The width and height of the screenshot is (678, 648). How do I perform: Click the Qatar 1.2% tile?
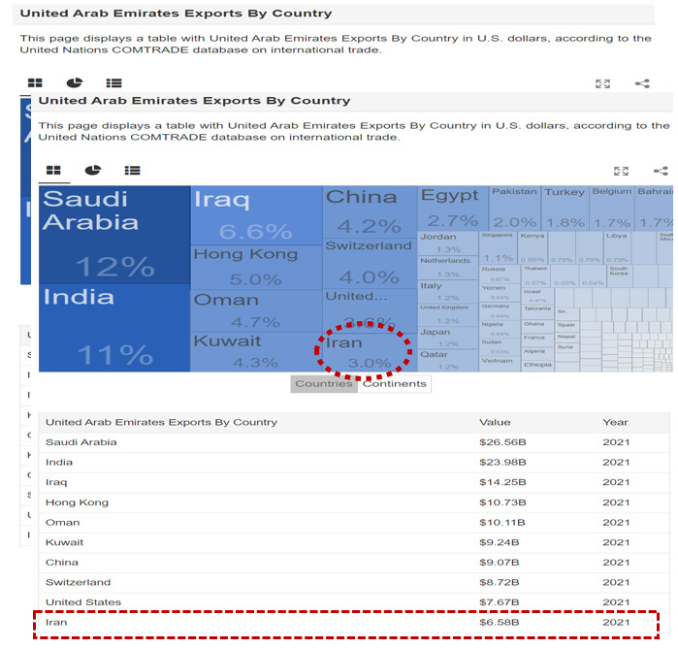448,360
